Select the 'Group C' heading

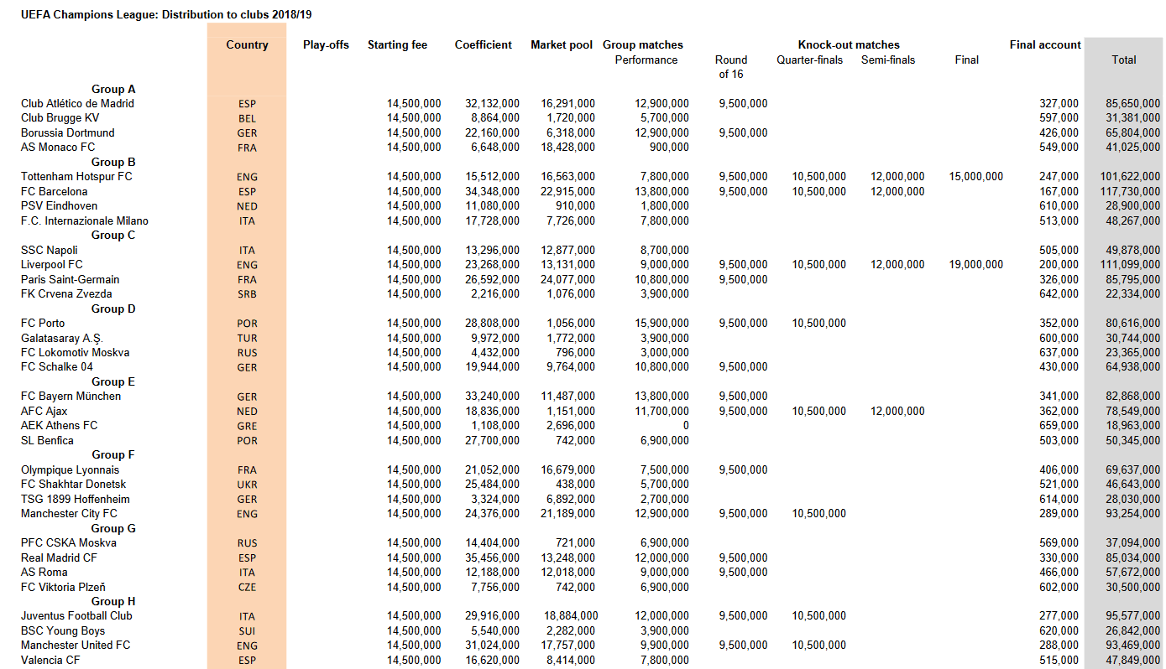point(113,235)
